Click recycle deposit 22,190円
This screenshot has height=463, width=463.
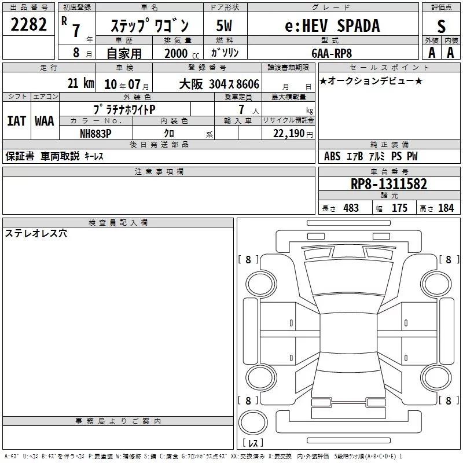coord(293,134)
